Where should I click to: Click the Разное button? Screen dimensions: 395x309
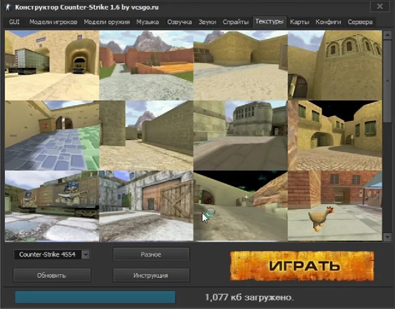pos(151,254)
